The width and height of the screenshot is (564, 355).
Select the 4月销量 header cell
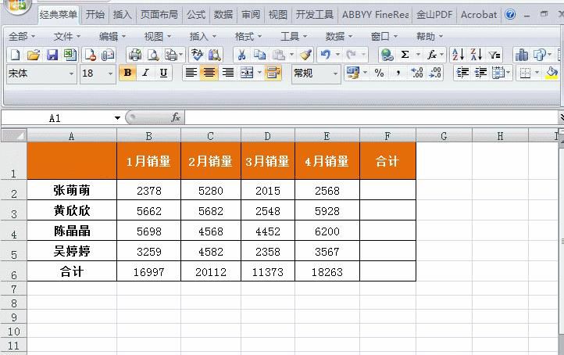(x=327, y=161)
